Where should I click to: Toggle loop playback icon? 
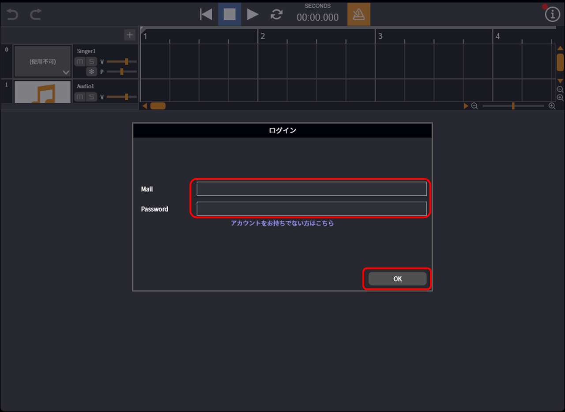(x=276, y=14)
